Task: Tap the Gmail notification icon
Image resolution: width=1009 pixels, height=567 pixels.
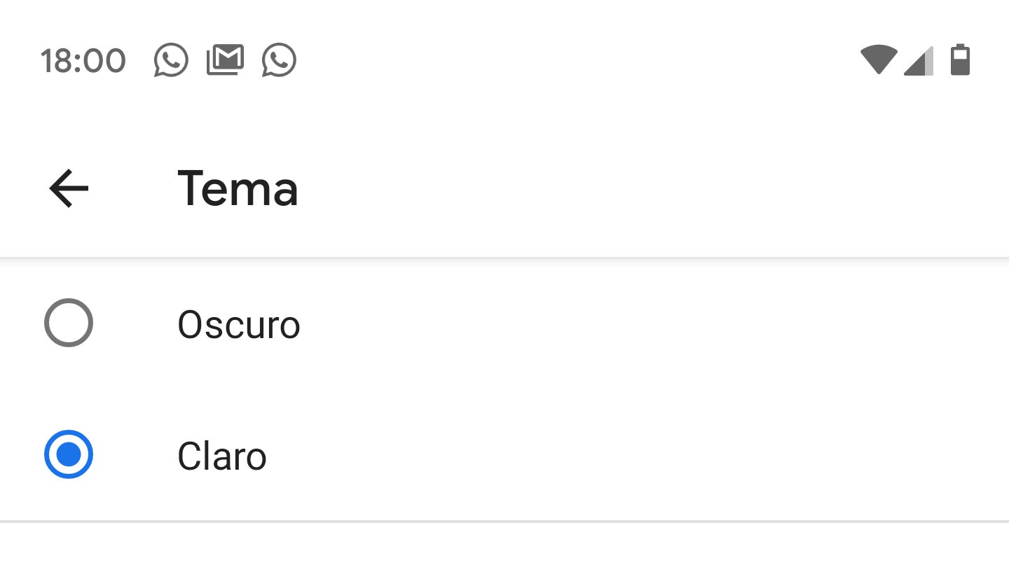Action: [x=225, y=60]
